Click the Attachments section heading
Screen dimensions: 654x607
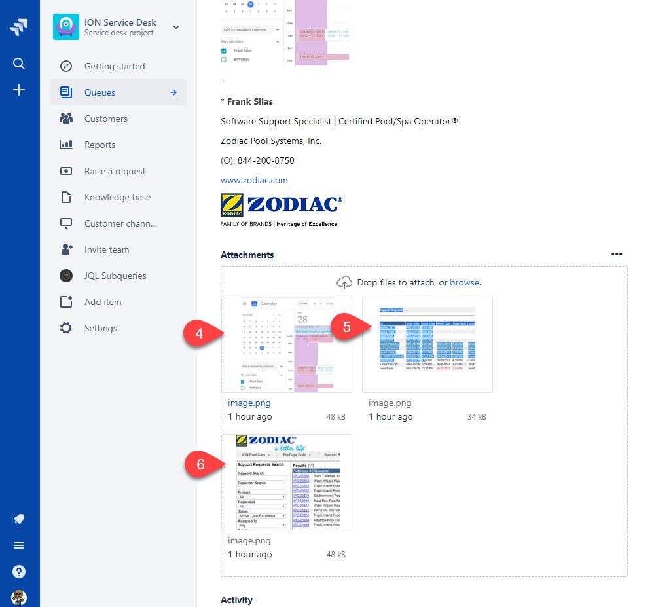click(x=247, y=255)
